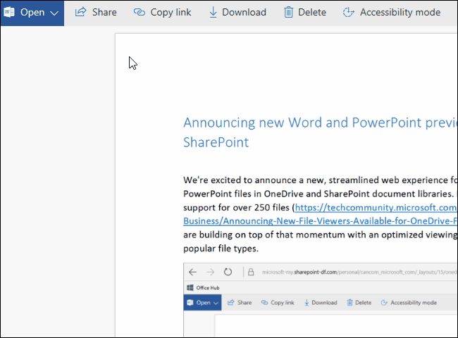
Task: Click the 'Announcing new Word and PowerPoint' heading
Action: click(320, 123)
